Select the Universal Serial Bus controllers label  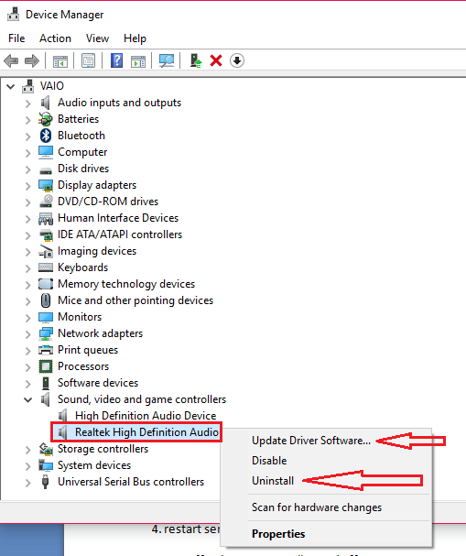point(131,482)
